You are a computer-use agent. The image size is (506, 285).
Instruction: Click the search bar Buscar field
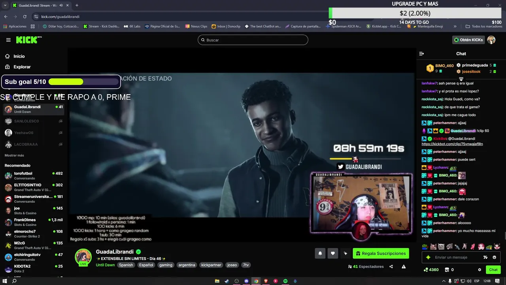pyautogui.click(x=253, y=40)
